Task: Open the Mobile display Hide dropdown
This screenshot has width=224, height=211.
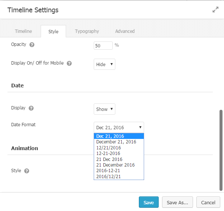Action: 105,64
